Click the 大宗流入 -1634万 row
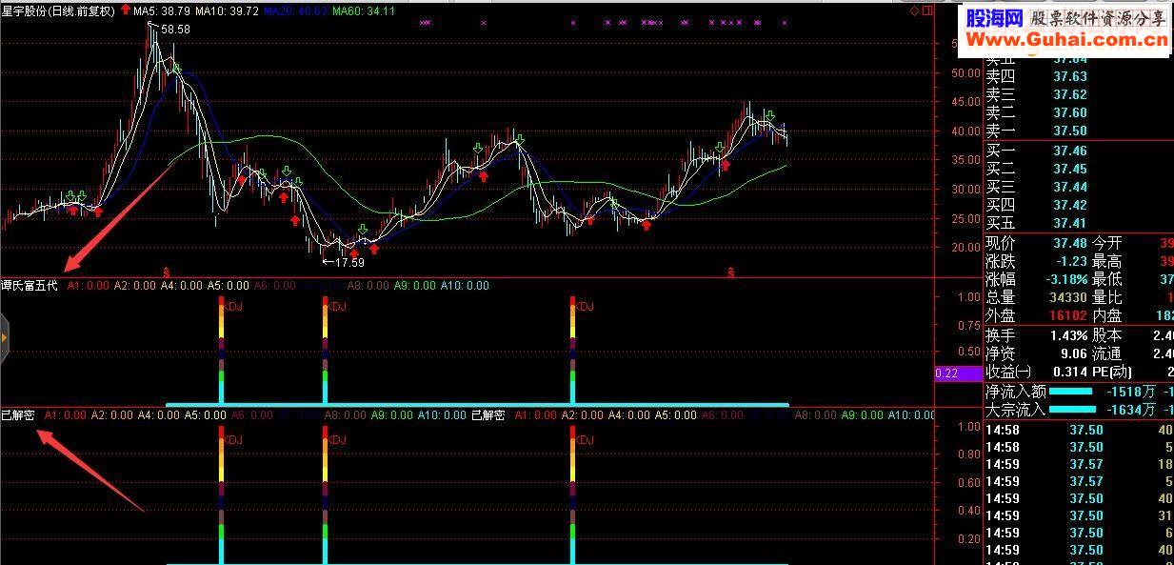The height and width of the screenshot is (565, 1174). pyautogui.click(x=1078, y=410)
